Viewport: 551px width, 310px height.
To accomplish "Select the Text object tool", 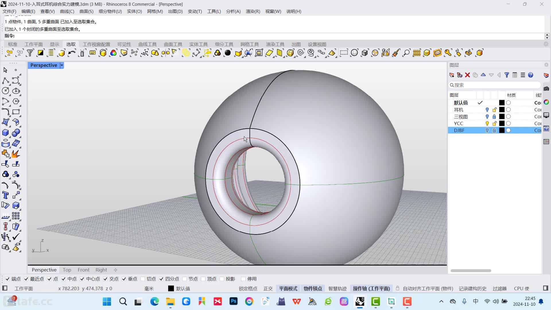I will tap(5, 195).
